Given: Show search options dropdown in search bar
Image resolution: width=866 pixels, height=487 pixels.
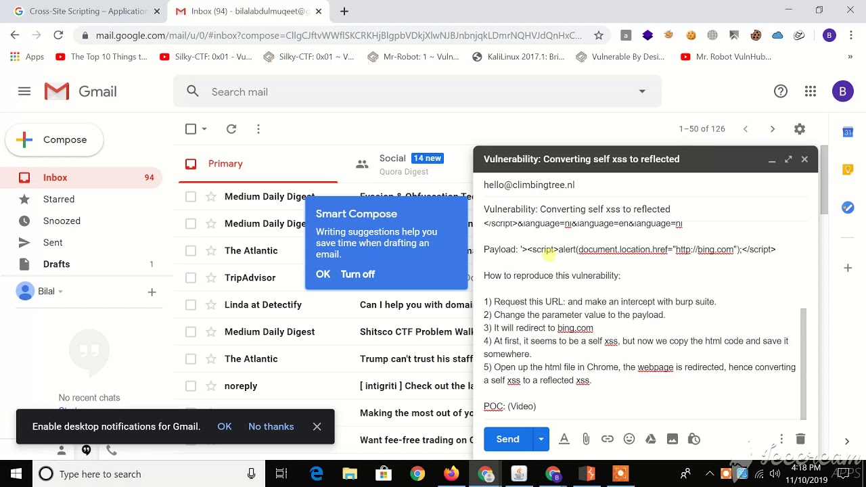Looking at the screenshot, I should pyautogui.click(x=642, y=91).
